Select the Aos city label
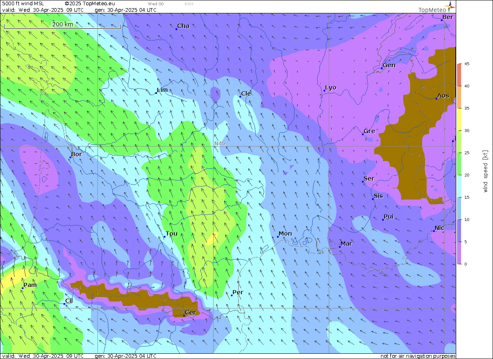493x359 pixels. [x=443, y=96]
